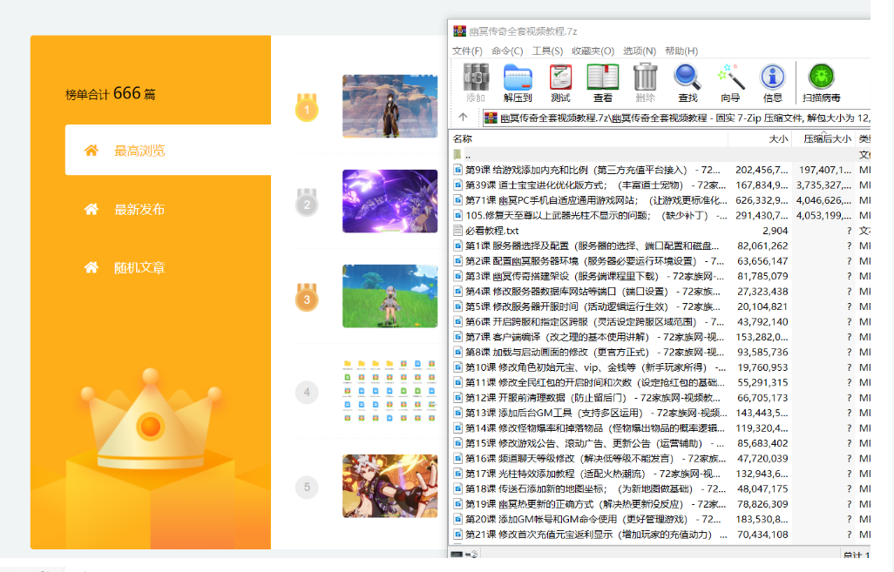The width and height of the screenshot is (894, 572).
Task: Switch to the 最新发布 sidebar item
Action: click(x=139, y=209)
